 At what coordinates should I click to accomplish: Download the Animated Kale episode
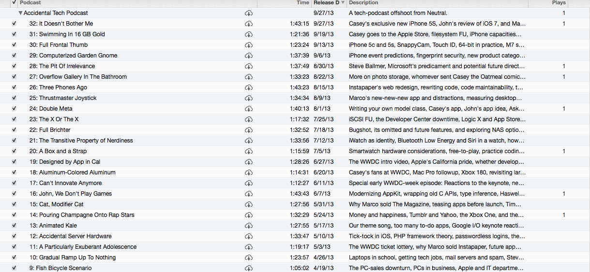[249, 226]
